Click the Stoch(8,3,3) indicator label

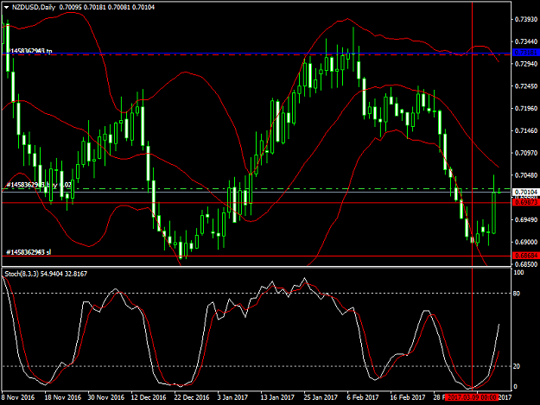[46, 274]
